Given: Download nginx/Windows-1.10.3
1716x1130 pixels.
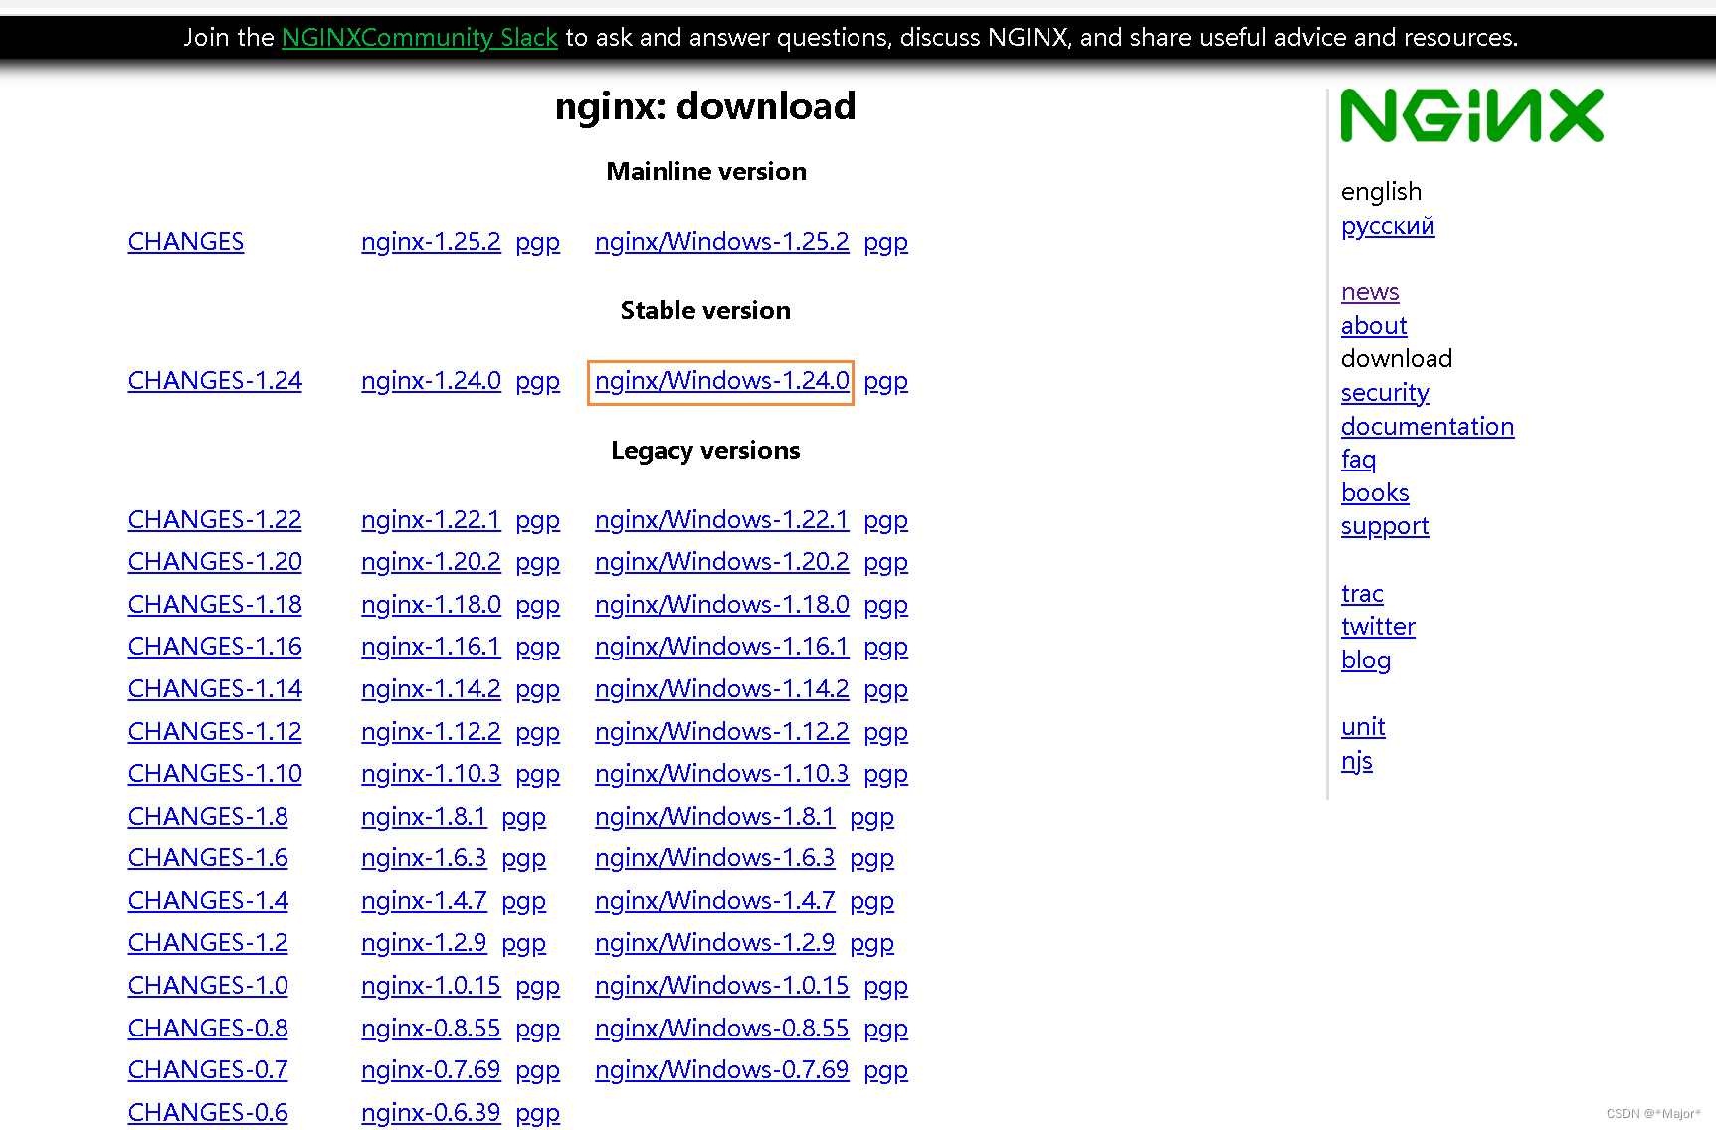Looking at the screenshot, I should tap(722, 774).
